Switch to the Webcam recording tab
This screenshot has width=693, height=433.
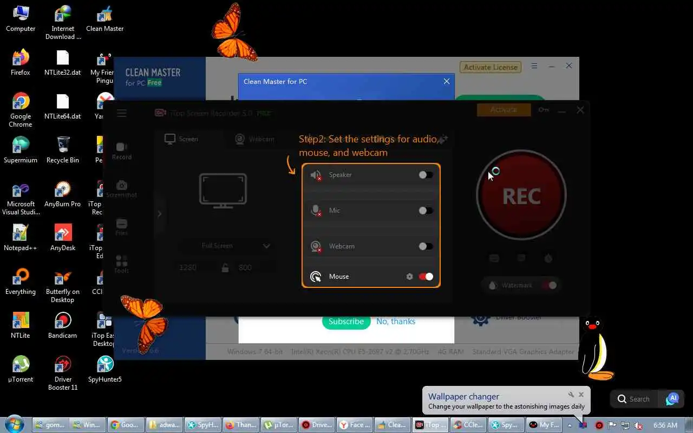254,139
